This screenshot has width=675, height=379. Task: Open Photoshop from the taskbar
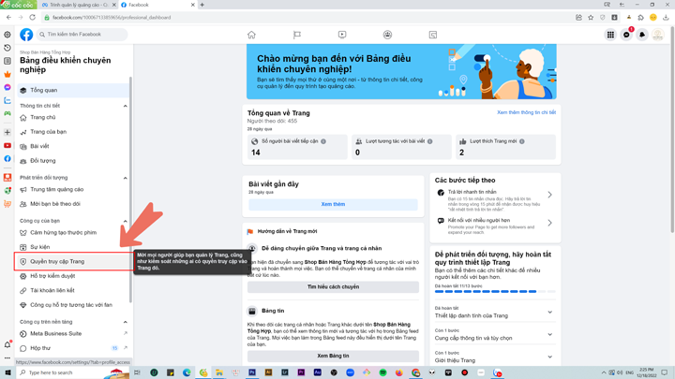click(252, 372)
